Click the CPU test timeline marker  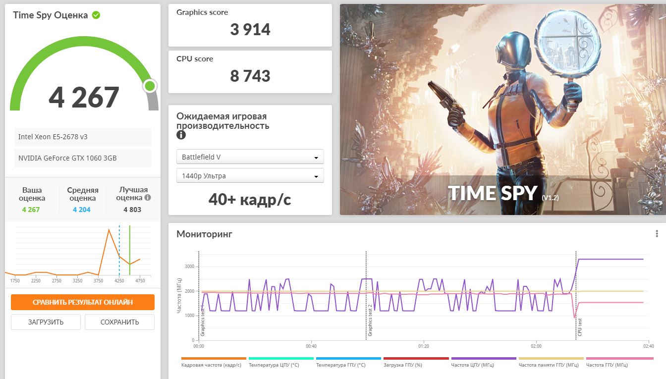(580, 327)
